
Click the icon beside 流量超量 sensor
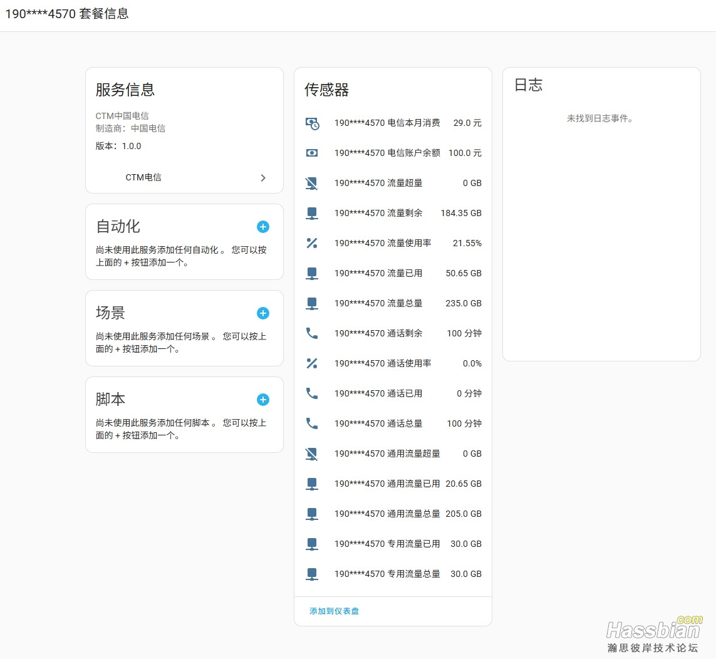tap(312, 183)
